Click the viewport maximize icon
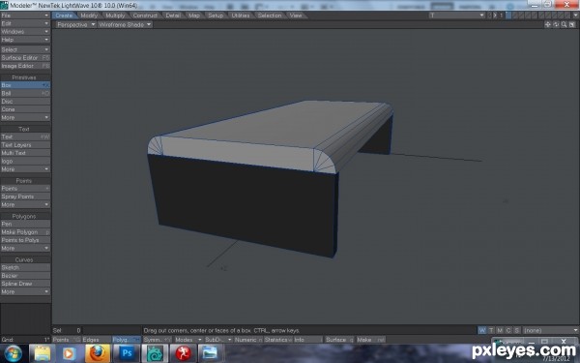This screenshot has width=580, height=363. point(572,24)
